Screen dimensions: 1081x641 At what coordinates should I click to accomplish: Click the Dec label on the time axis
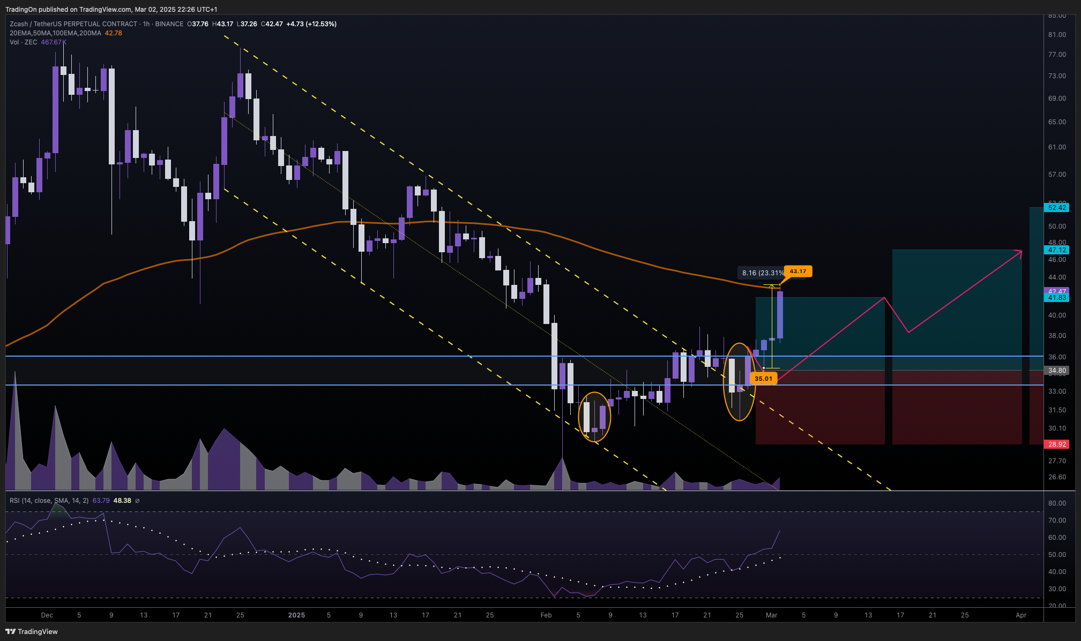tap(47, 615)
